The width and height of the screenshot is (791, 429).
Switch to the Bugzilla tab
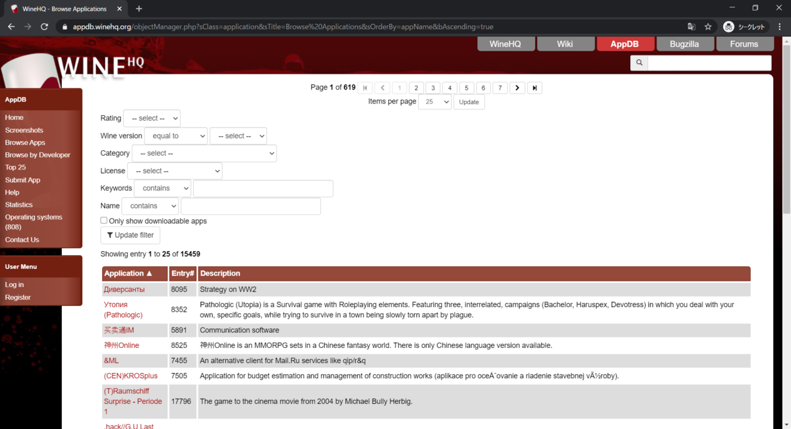coord(684,43)
